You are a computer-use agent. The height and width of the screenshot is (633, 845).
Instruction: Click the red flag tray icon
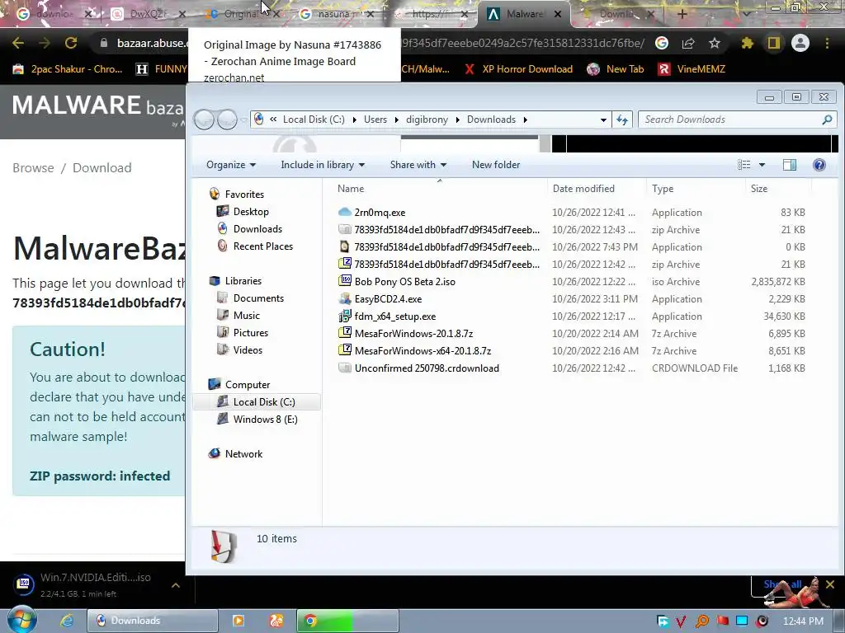pos(723,621)
